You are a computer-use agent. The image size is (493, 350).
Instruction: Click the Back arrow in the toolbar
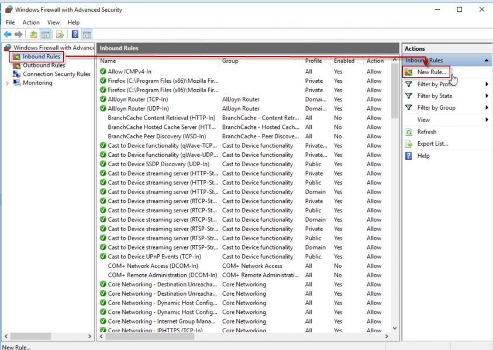pos(8,34)
